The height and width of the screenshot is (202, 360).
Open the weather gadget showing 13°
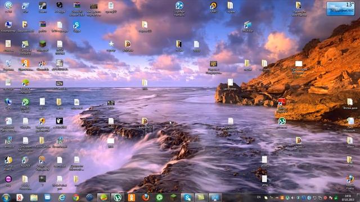[340, 9]
